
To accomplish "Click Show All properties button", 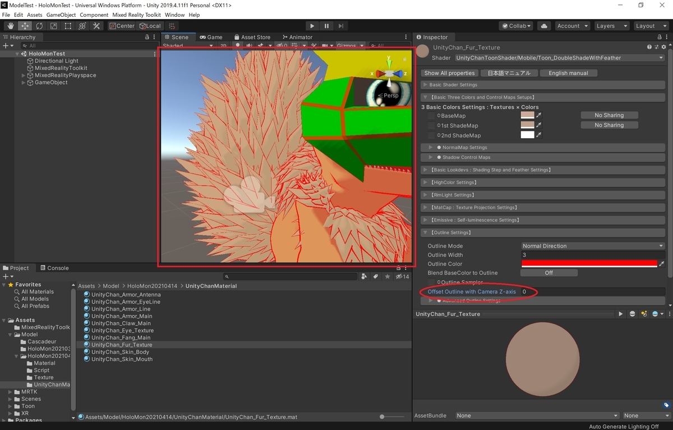I will [449, 73].
